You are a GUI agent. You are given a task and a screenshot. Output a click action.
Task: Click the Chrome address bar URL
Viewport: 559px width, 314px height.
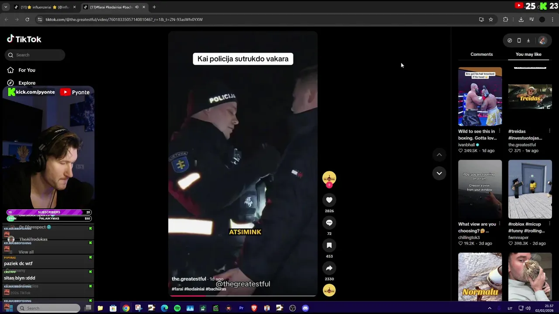124,19
